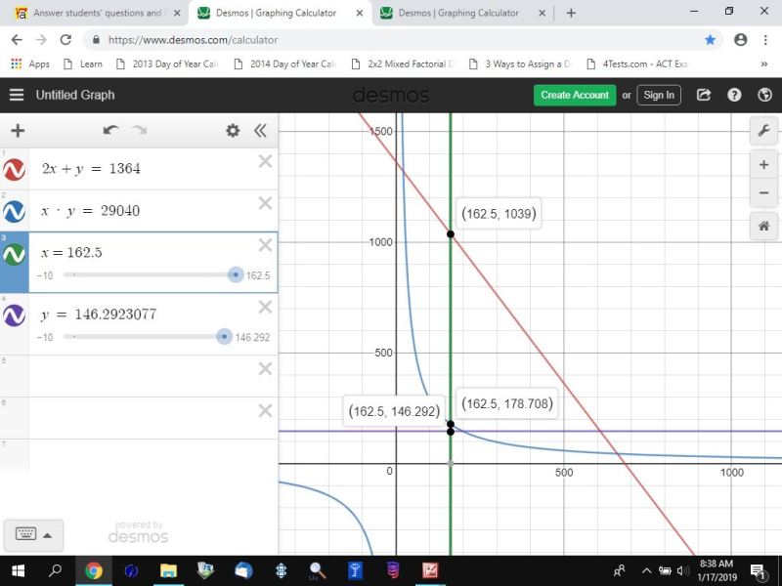Zoom out on the graph
782x586 pixels.
pos(763,192)
